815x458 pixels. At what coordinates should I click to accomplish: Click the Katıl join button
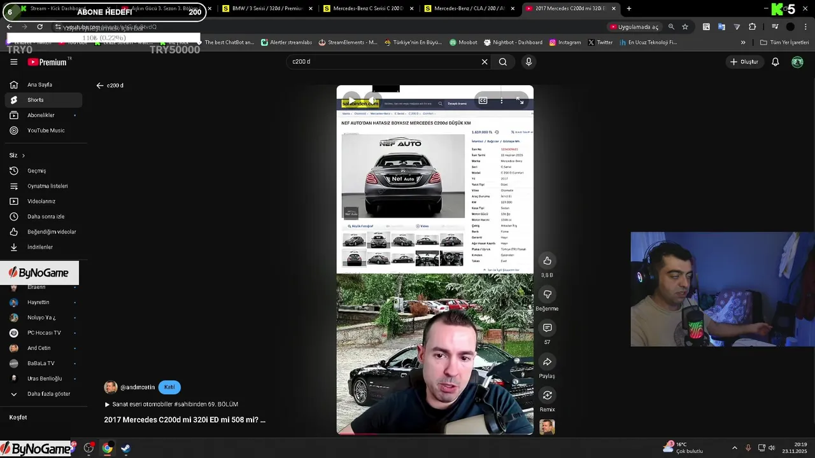[x=169, y=387]
